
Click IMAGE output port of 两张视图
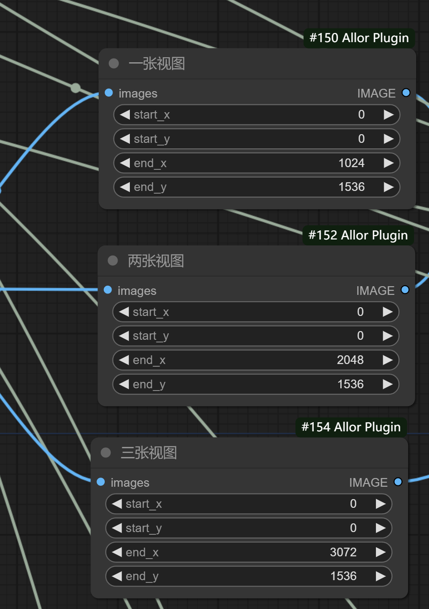click(x=405, y=290)
